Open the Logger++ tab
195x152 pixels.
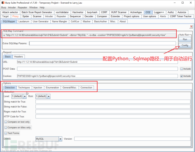pyautogui.click(x=159, y=12)
